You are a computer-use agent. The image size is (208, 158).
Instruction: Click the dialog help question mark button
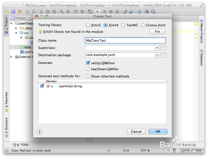(x=39, y=132)
